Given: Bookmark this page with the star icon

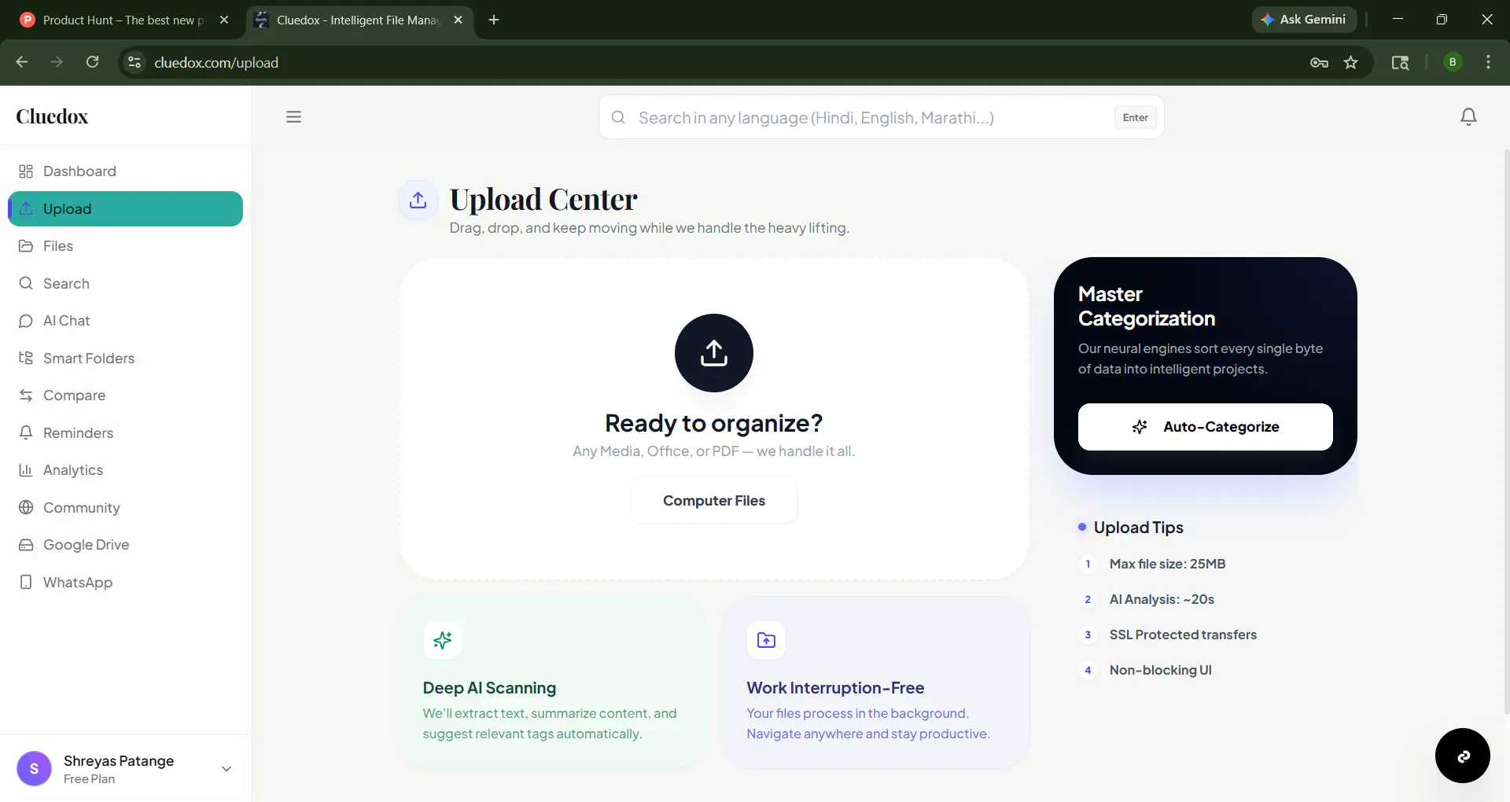Looking at the screenshot, I should [x=1351, y=62].
